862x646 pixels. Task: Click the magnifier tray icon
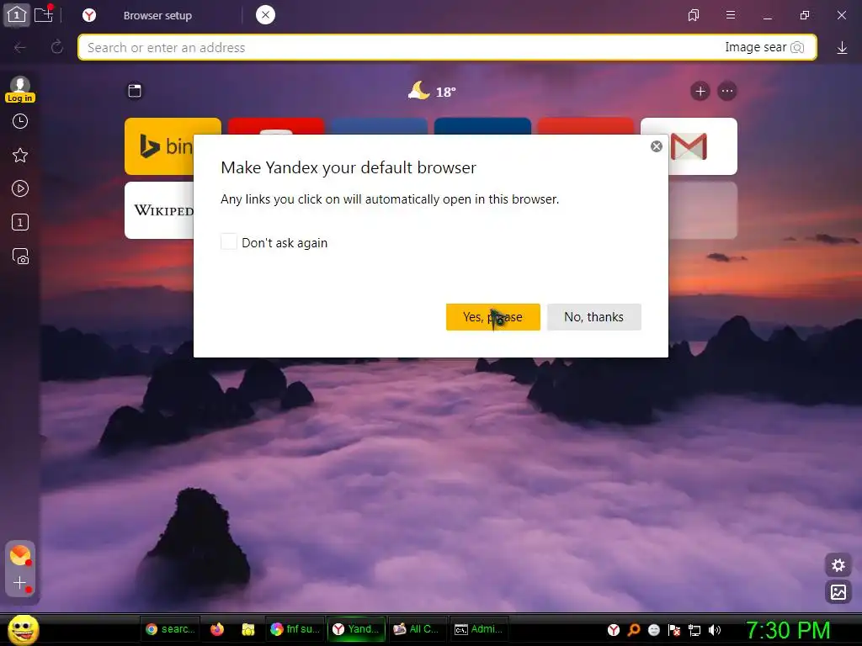pyautogui.click(x=634, y=630)
